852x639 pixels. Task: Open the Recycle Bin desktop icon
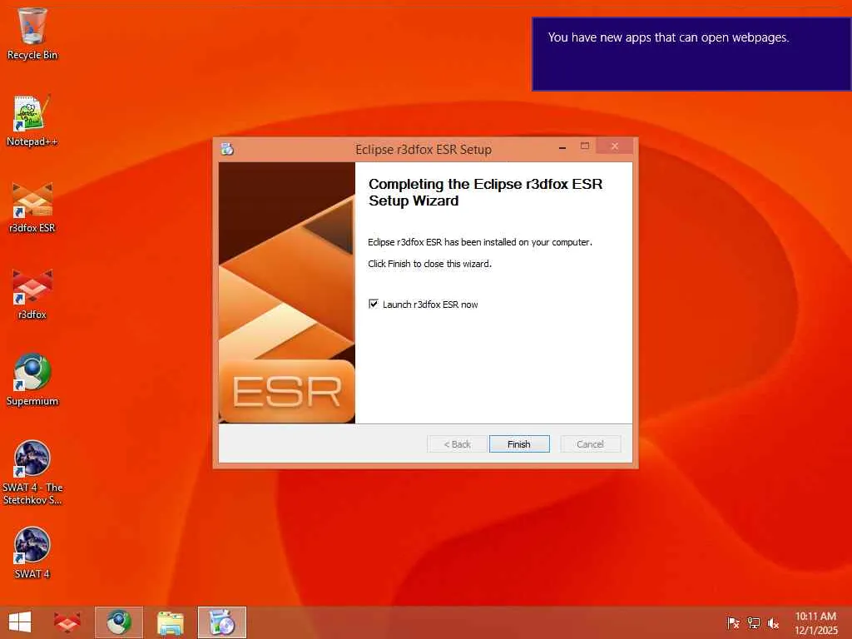(32, 33)
